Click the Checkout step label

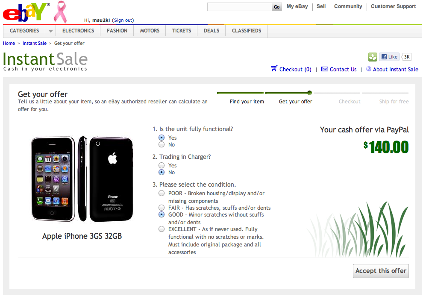(x=350, y=101)
